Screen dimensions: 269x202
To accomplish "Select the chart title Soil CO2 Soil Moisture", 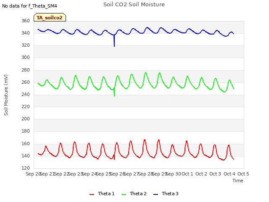I will (134, 5).
